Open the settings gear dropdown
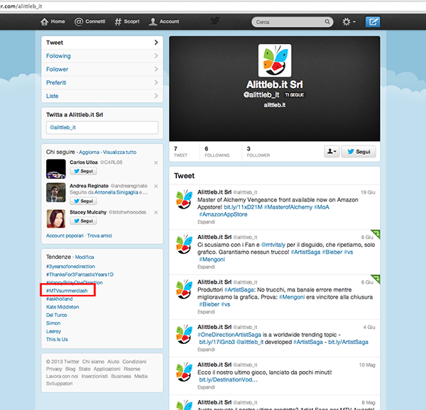The width and height of the screenshot is (426, 410). pyautogui.click(x=349, y=22)
